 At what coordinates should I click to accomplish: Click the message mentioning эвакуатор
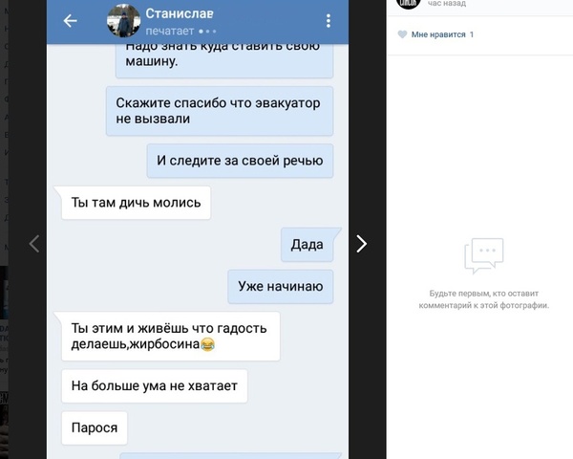(x=220, y=111)
